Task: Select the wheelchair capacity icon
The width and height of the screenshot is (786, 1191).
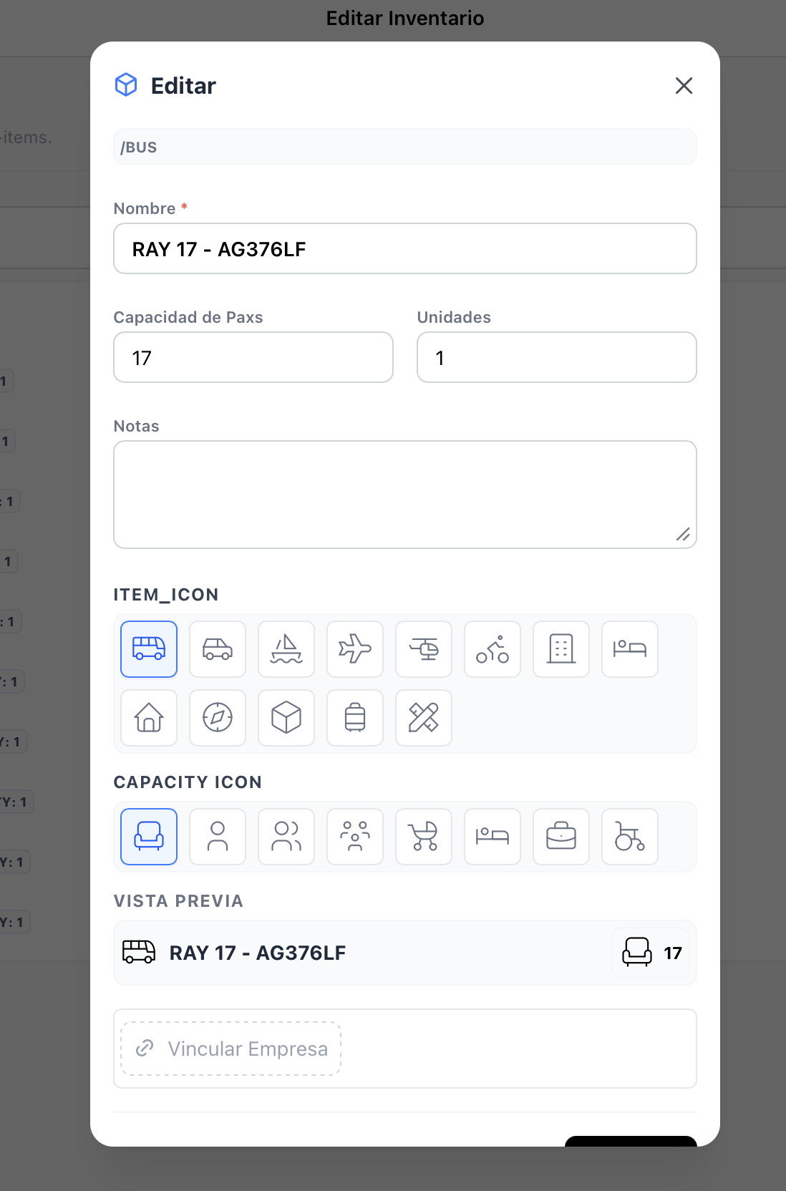Action: tap(630, 837)
